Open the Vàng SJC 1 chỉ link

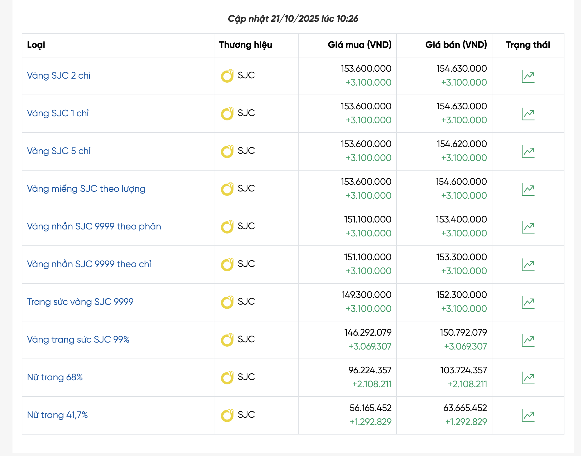pyautogui.click(x=58, y=113)
